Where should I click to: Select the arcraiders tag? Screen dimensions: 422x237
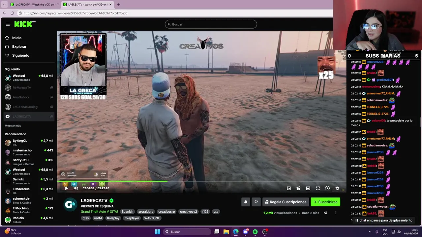point(146,212)
